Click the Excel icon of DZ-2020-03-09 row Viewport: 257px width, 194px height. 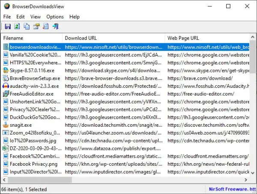(6, 149)
